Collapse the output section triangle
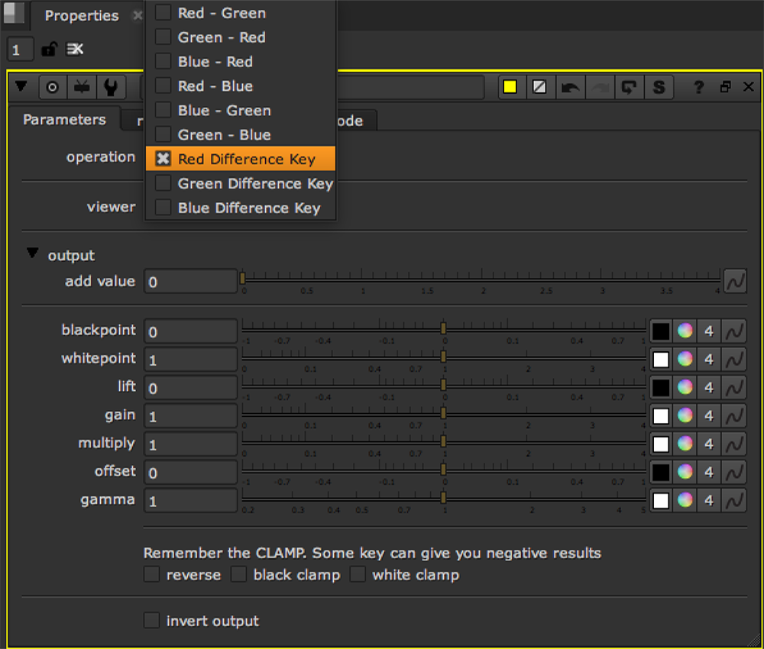Screen dimensions: 764x649 [x=32, y=253]
